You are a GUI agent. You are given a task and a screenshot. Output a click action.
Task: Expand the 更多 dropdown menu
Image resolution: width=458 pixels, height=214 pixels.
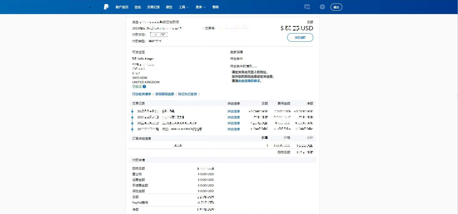click(200, 7)
